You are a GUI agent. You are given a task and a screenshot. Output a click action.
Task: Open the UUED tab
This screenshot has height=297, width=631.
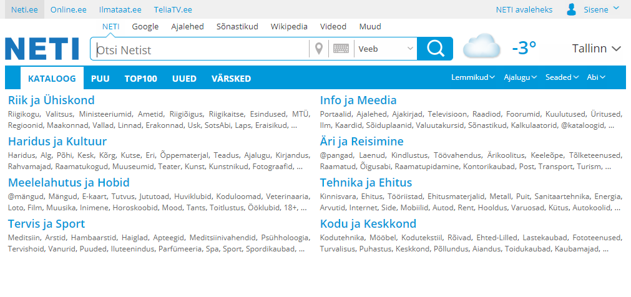pyautogui.click(x=184, y=79)
